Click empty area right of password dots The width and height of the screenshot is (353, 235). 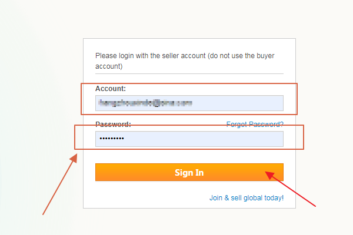[204, 139]
